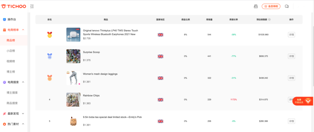This screenshot has height=132, width=314.
Task: Click the 会员特权 membership button
Action: coord(271,6)
